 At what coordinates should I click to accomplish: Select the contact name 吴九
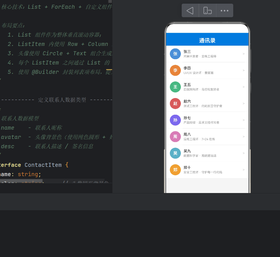click(187, 151)
